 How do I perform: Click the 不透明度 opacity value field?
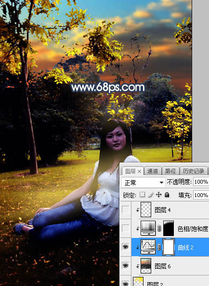(201, 182)
